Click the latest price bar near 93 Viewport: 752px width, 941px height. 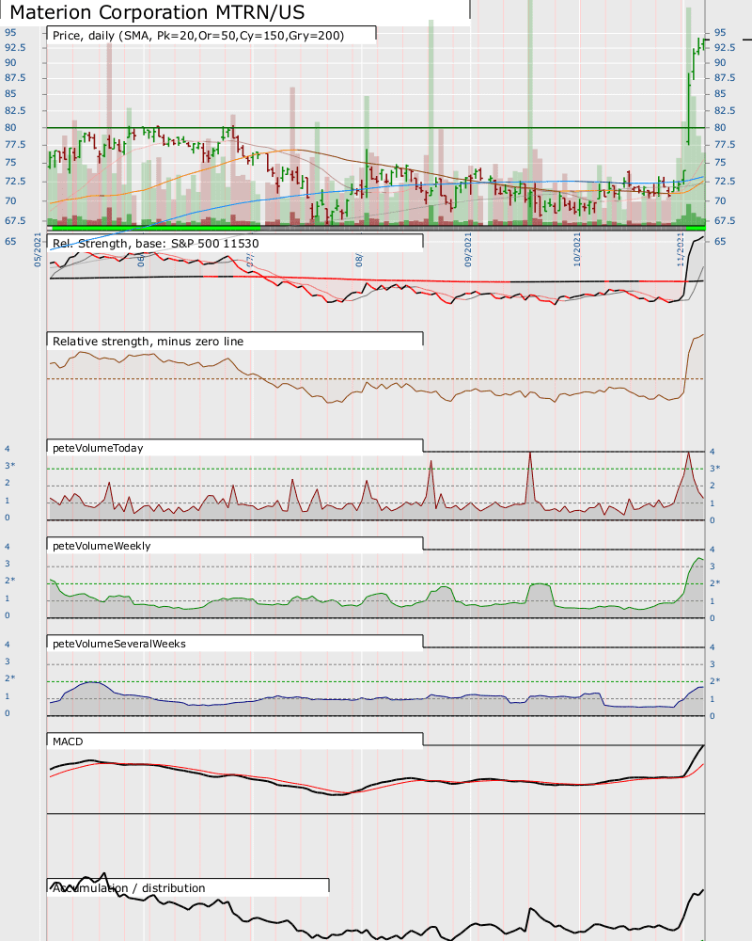click(702, 45)
